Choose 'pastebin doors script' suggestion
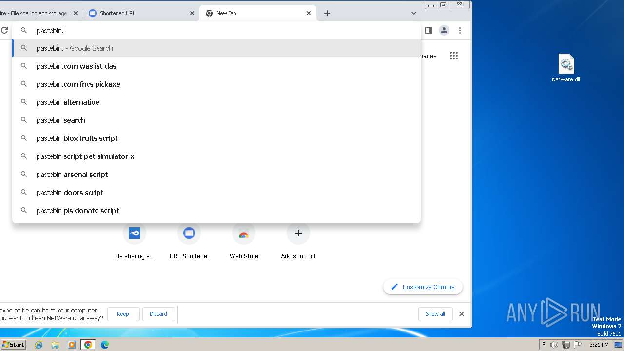Viewport: 624px width, 351px height. tap(216, 193)
